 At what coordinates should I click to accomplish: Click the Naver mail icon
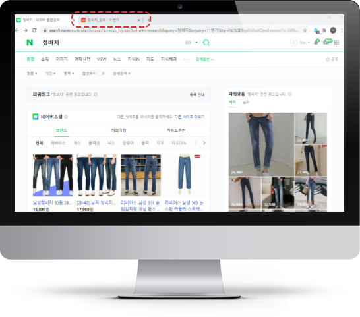point(326,42)
